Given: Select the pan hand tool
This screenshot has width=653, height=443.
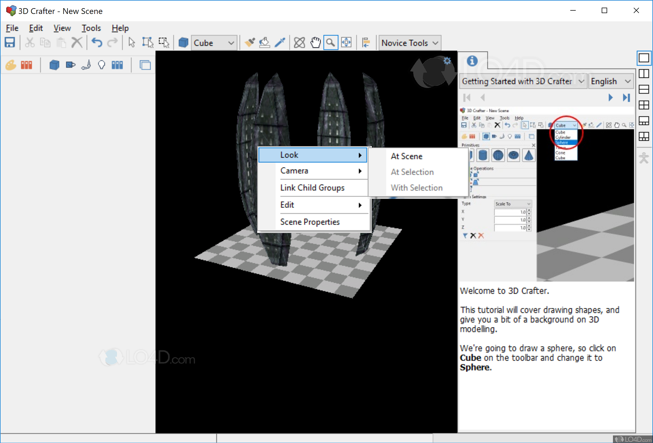Looking at the screenshot, I should (315, 42).
